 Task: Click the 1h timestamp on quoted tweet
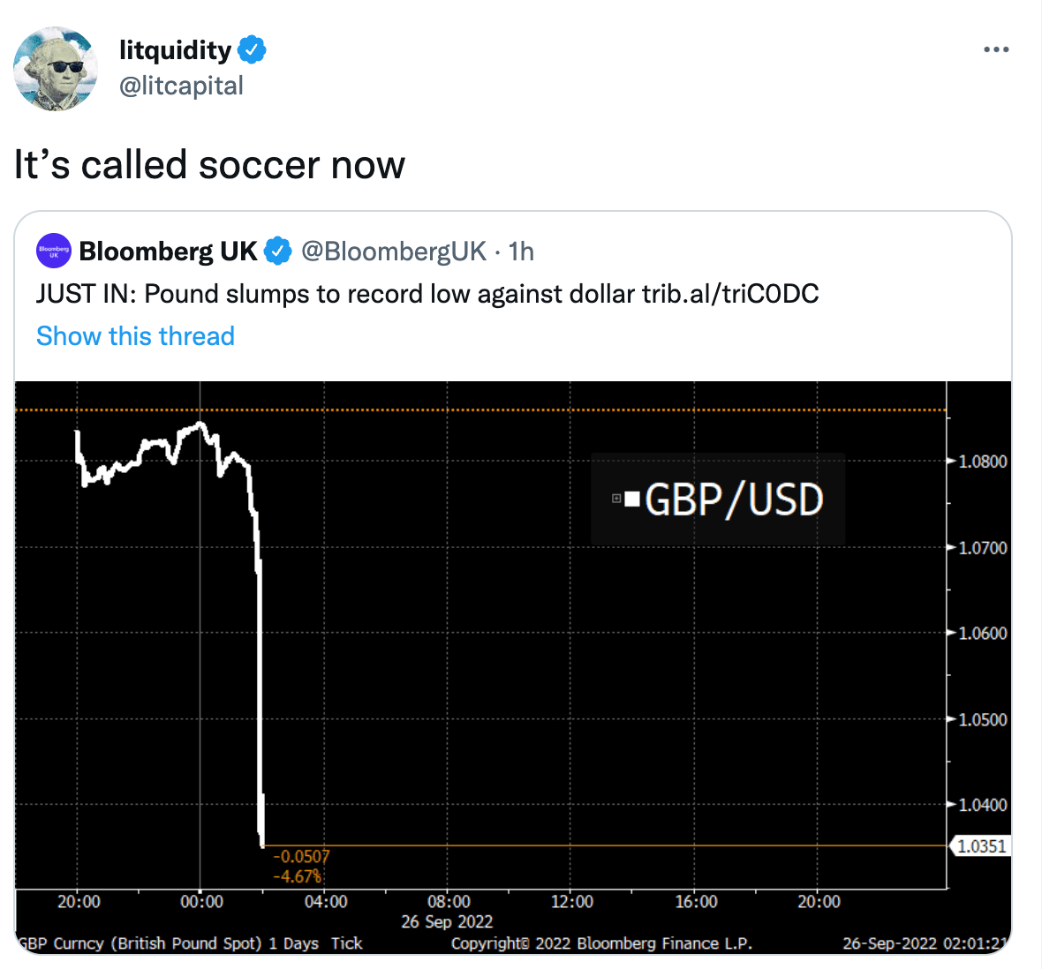(521, 251)
